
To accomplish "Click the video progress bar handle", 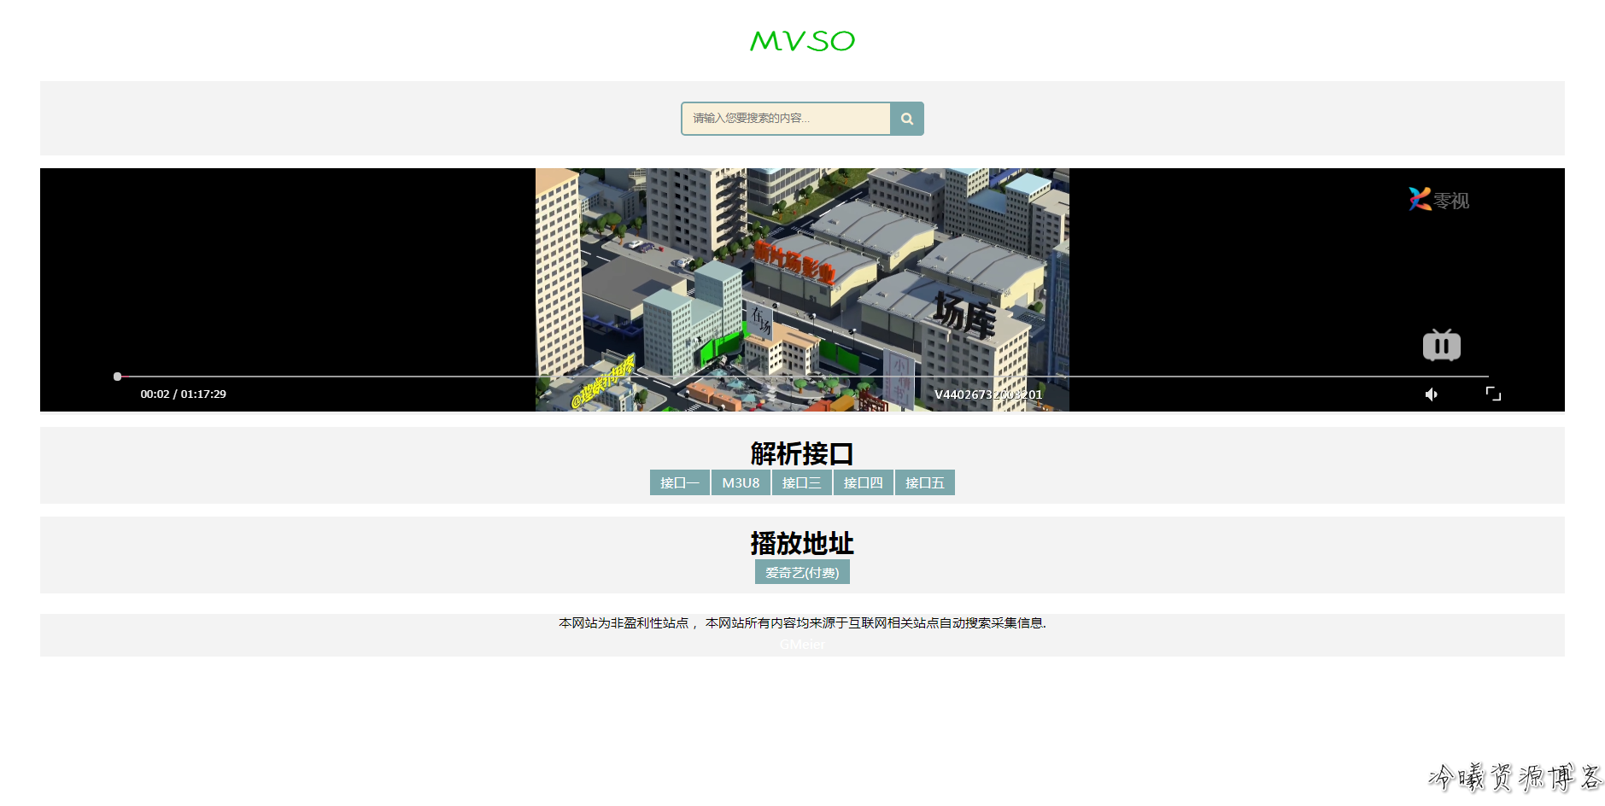I will (117, 377).
